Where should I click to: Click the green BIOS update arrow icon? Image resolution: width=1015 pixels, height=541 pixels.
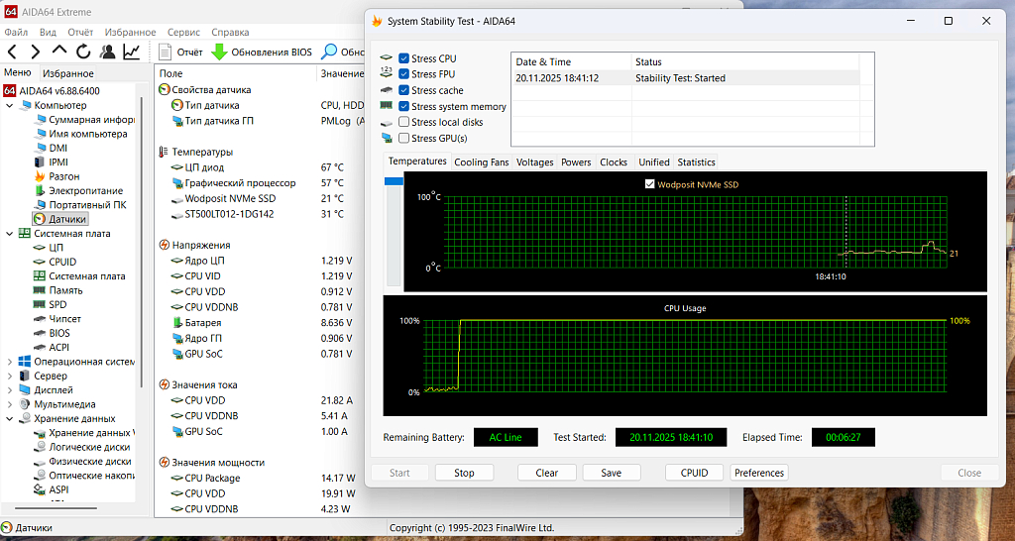point(219,52)
